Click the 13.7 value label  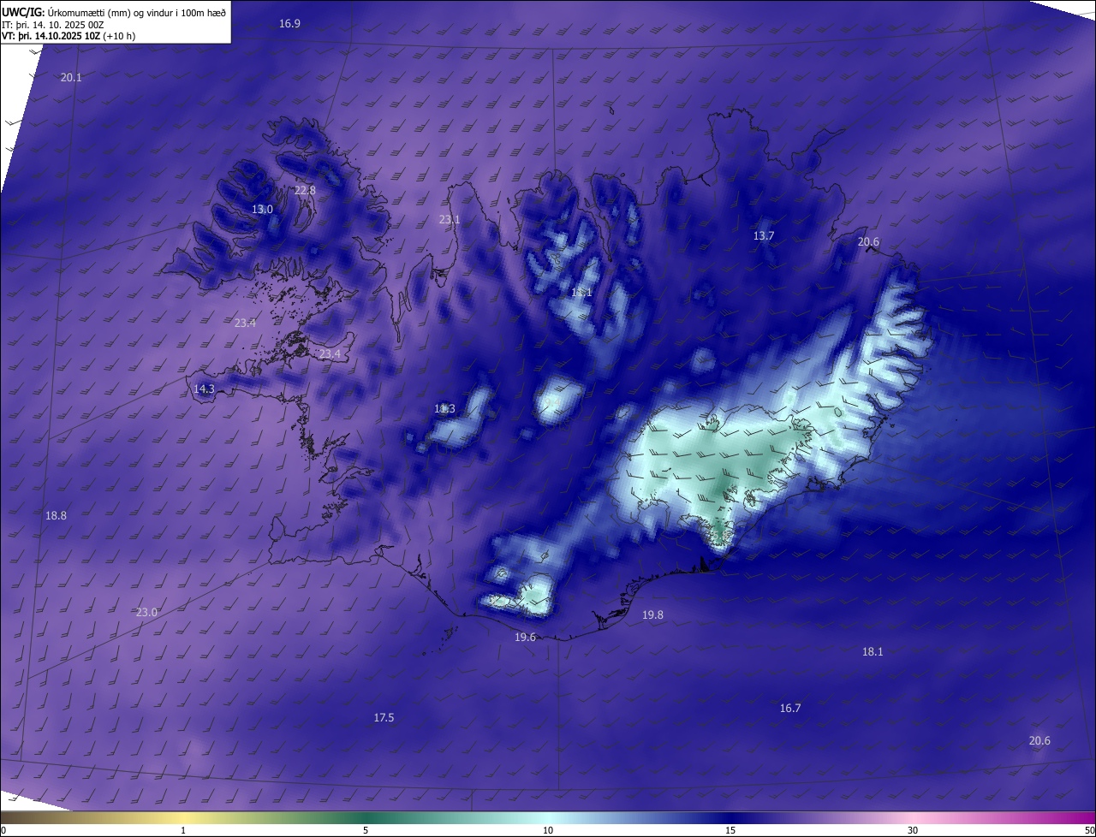click(x=764, y=235)
